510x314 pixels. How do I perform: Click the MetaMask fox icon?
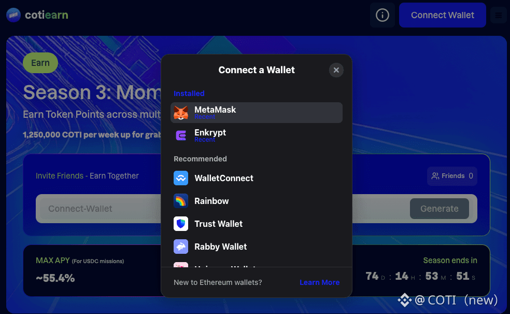(181, 113)
